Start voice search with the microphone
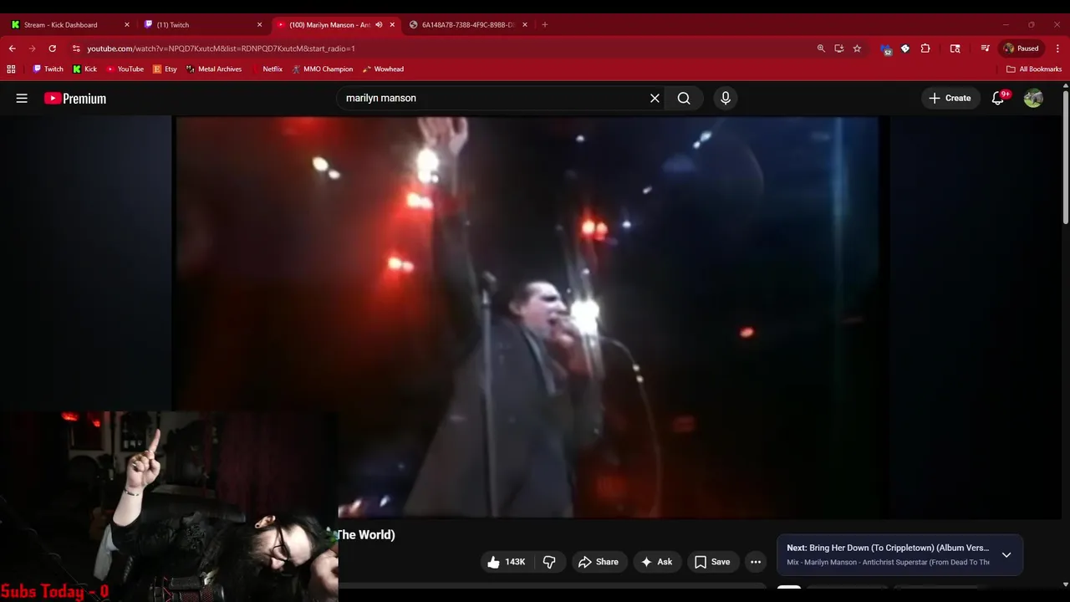Image resolution: width=1070 pixels, height=602 pixels. (725, 98)
